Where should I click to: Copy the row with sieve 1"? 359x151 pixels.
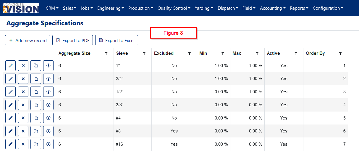point(36,66)
